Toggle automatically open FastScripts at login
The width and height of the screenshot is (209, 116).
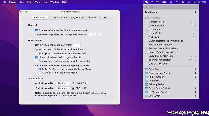point(36,30)
